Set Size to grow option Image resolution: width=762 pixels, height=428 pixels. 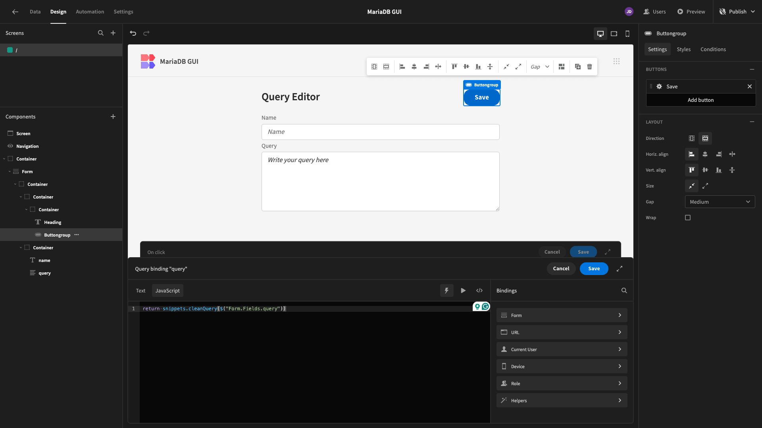click(x=705, y=186)
